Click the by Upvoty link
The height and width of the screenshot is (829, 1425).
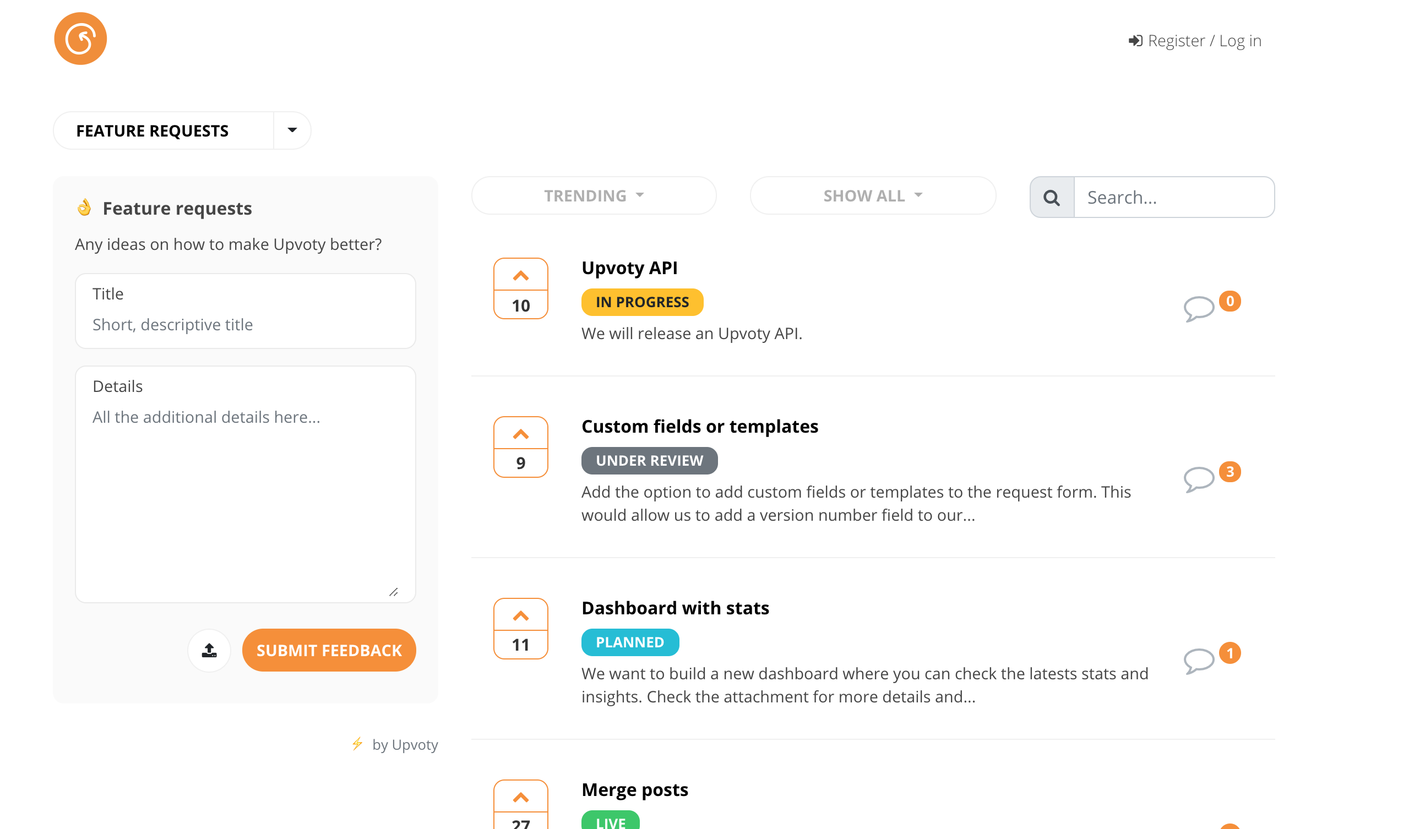point(404,745)
